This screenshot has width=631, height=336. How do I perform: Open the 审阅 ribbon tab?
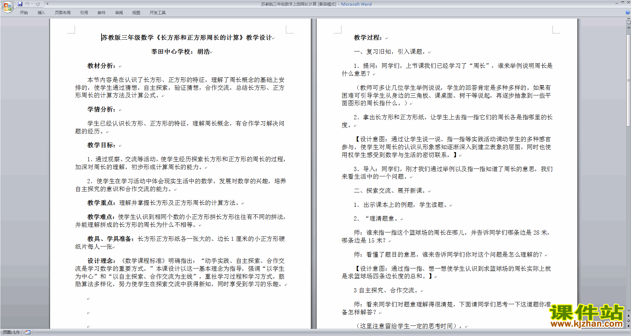click(x=119, y=13)
